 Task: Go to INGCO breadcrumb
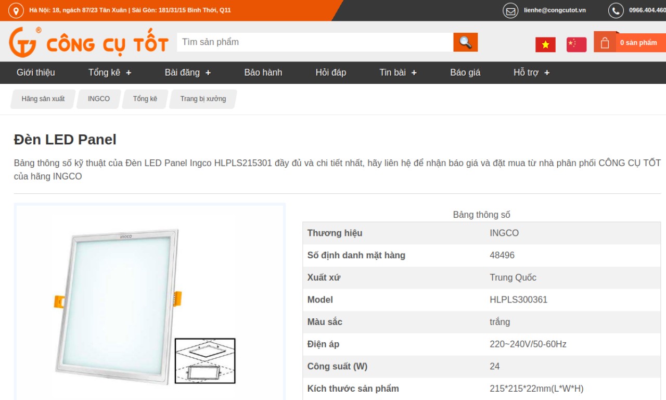click(99, 99)
